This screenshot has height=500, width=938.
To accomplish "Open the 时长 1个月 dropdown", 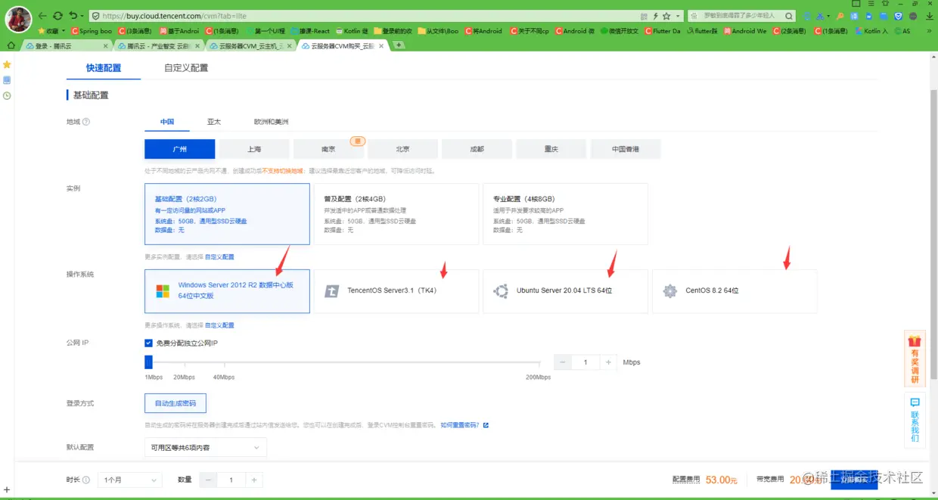I will 131,480.
